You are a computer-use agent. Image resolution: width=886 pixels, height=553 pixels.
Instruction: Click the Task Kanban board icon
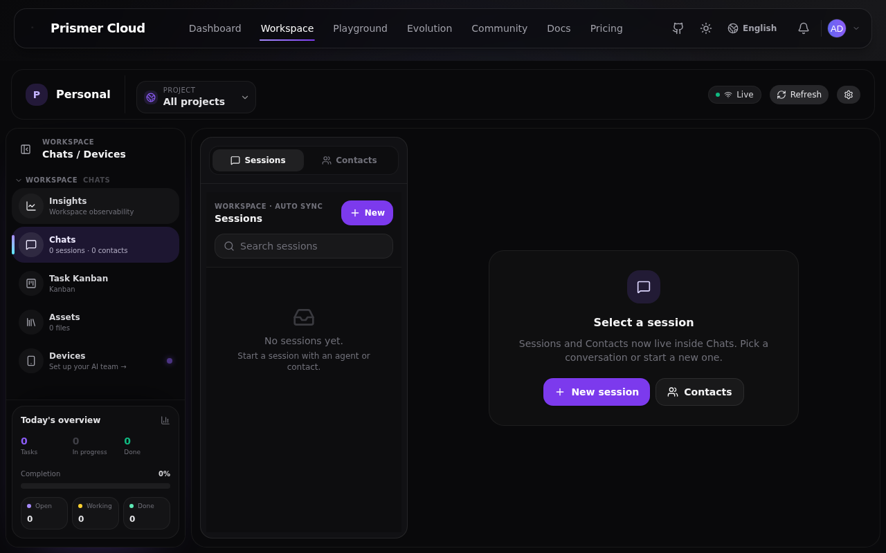coord(31,283)
